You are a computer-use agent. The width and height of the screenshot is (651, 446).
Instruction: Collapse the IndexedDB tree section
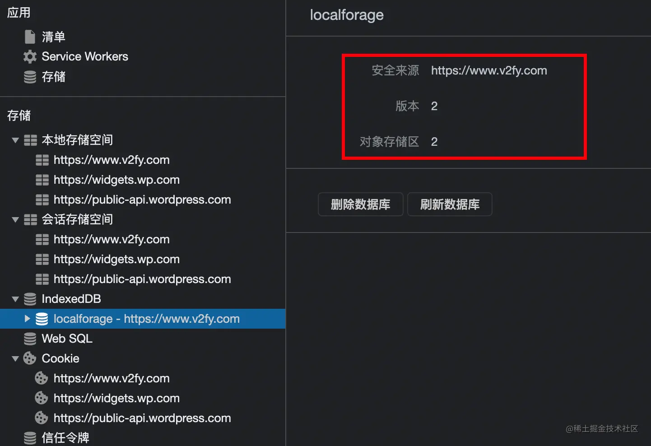point(15,299)
